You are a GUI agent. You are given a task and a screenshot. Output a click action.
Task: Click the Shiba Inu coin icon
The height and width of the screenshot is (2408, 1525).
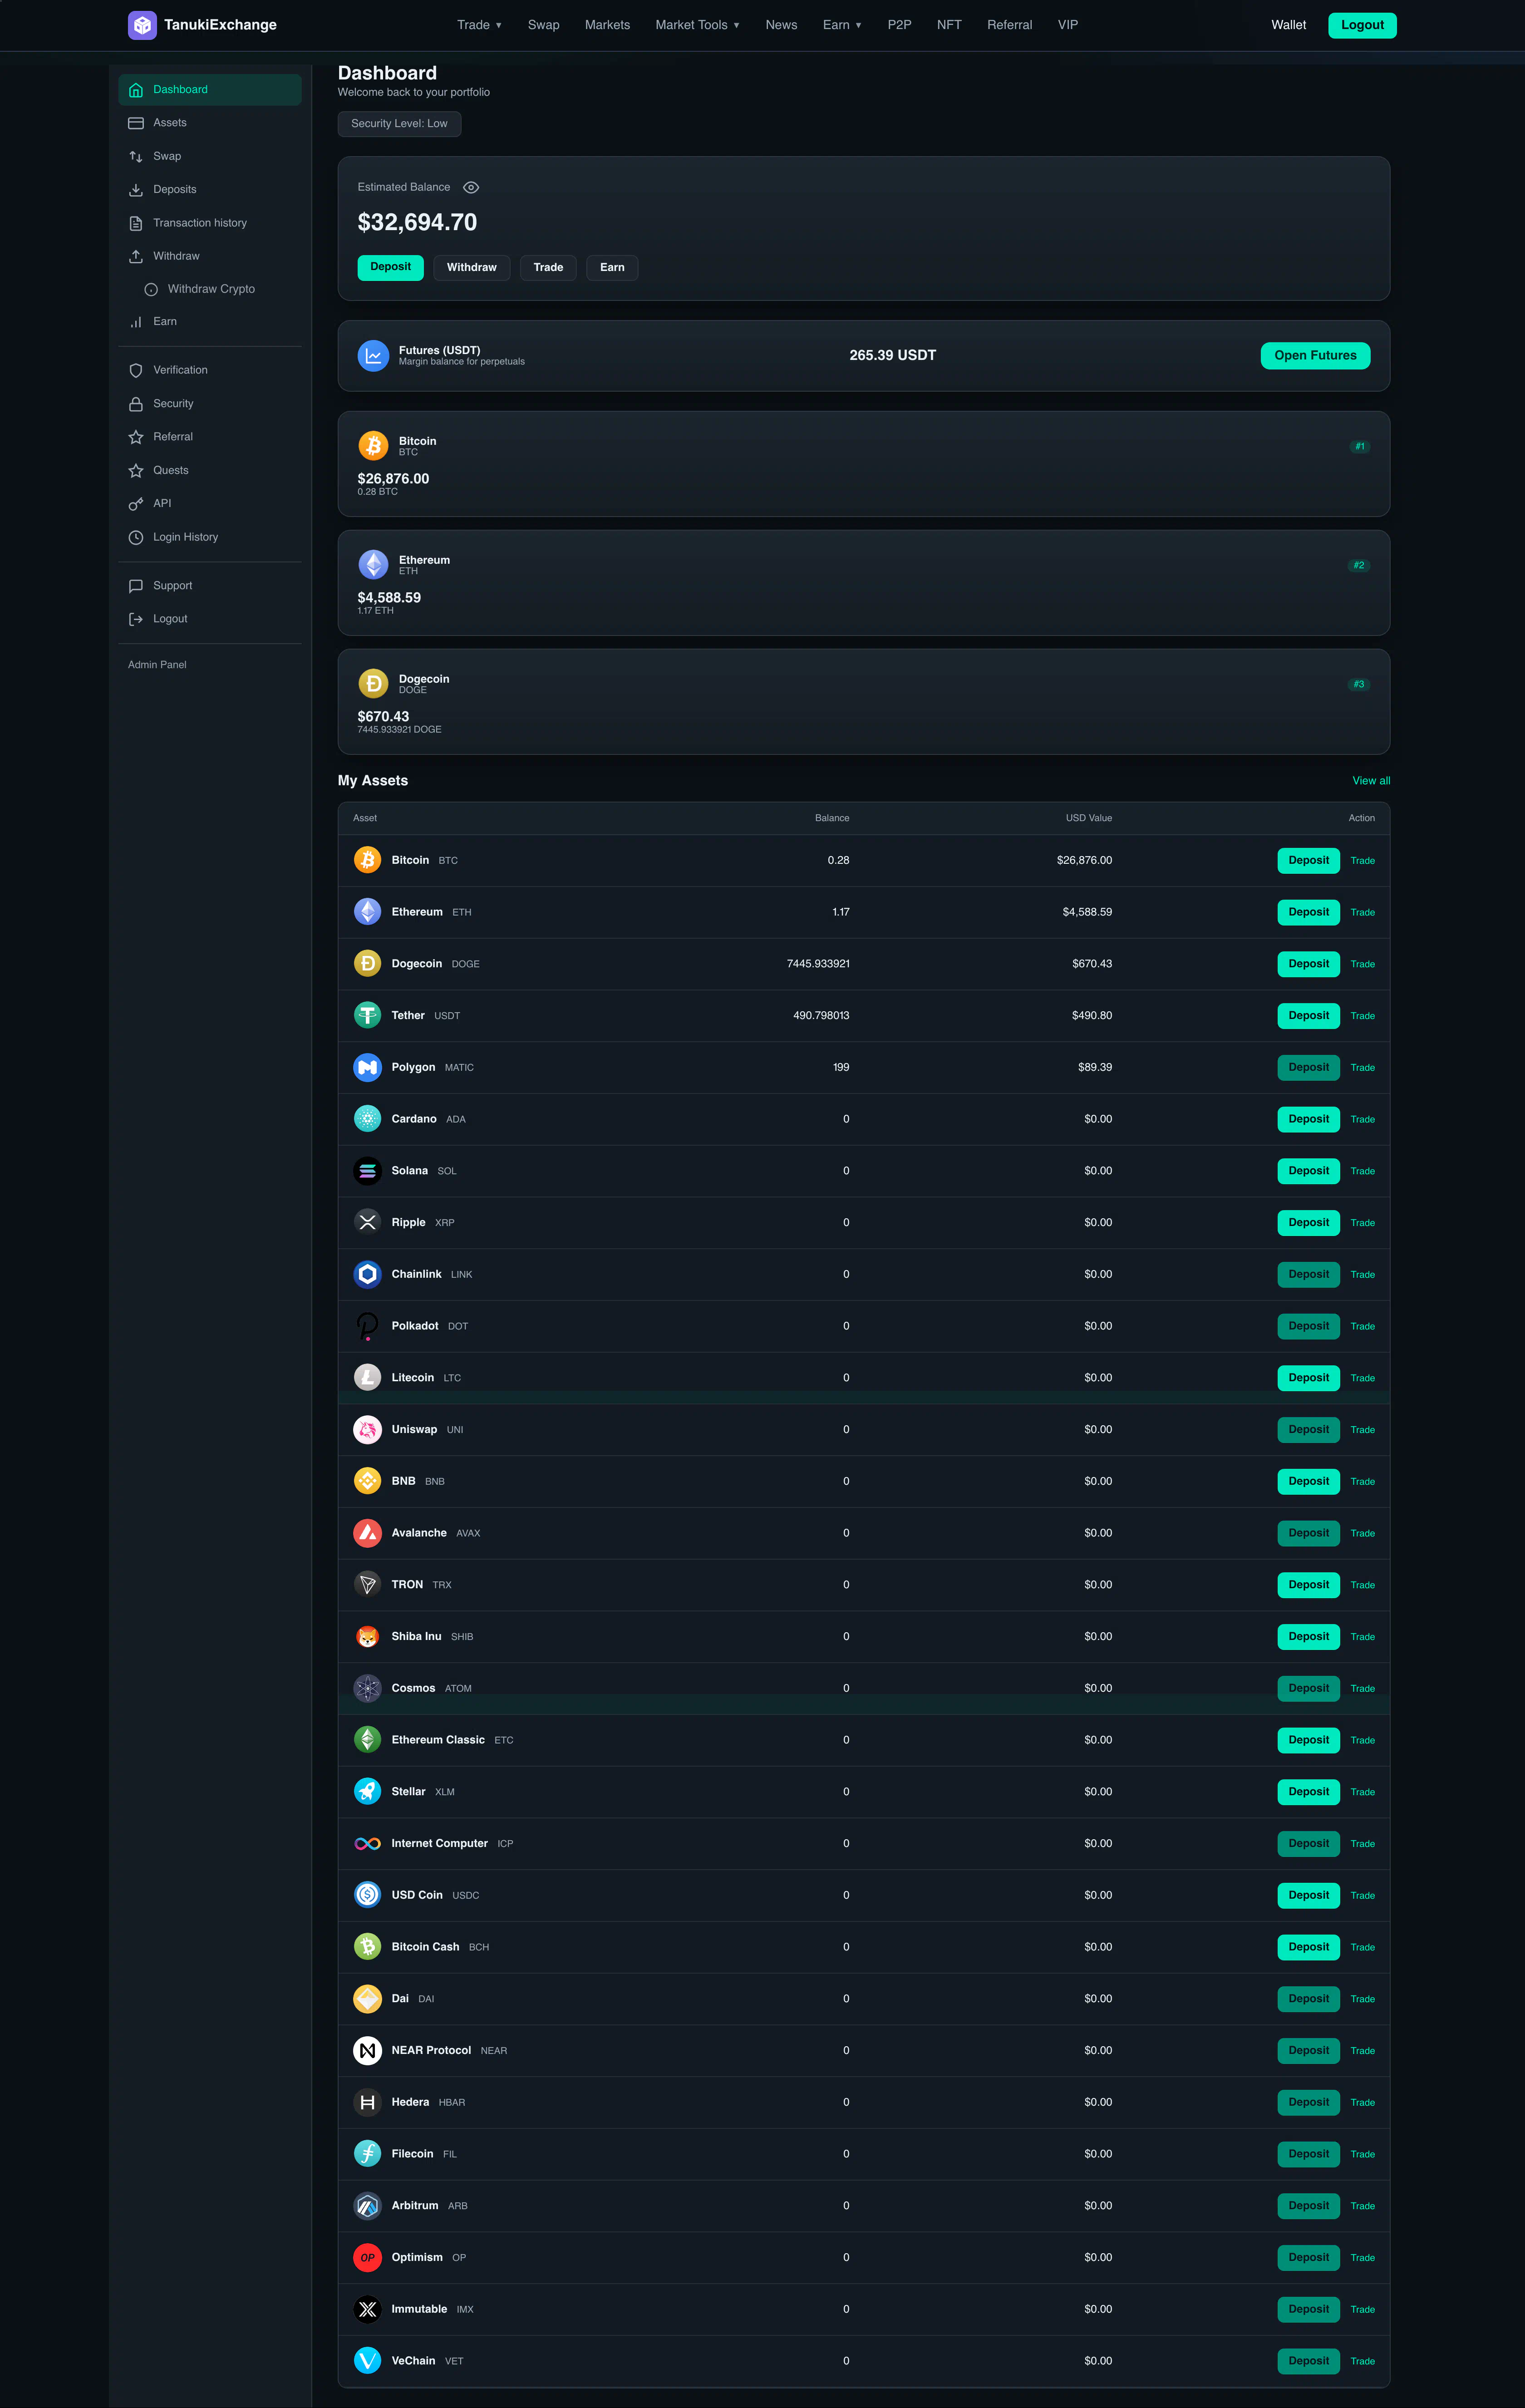point(367,1637)
